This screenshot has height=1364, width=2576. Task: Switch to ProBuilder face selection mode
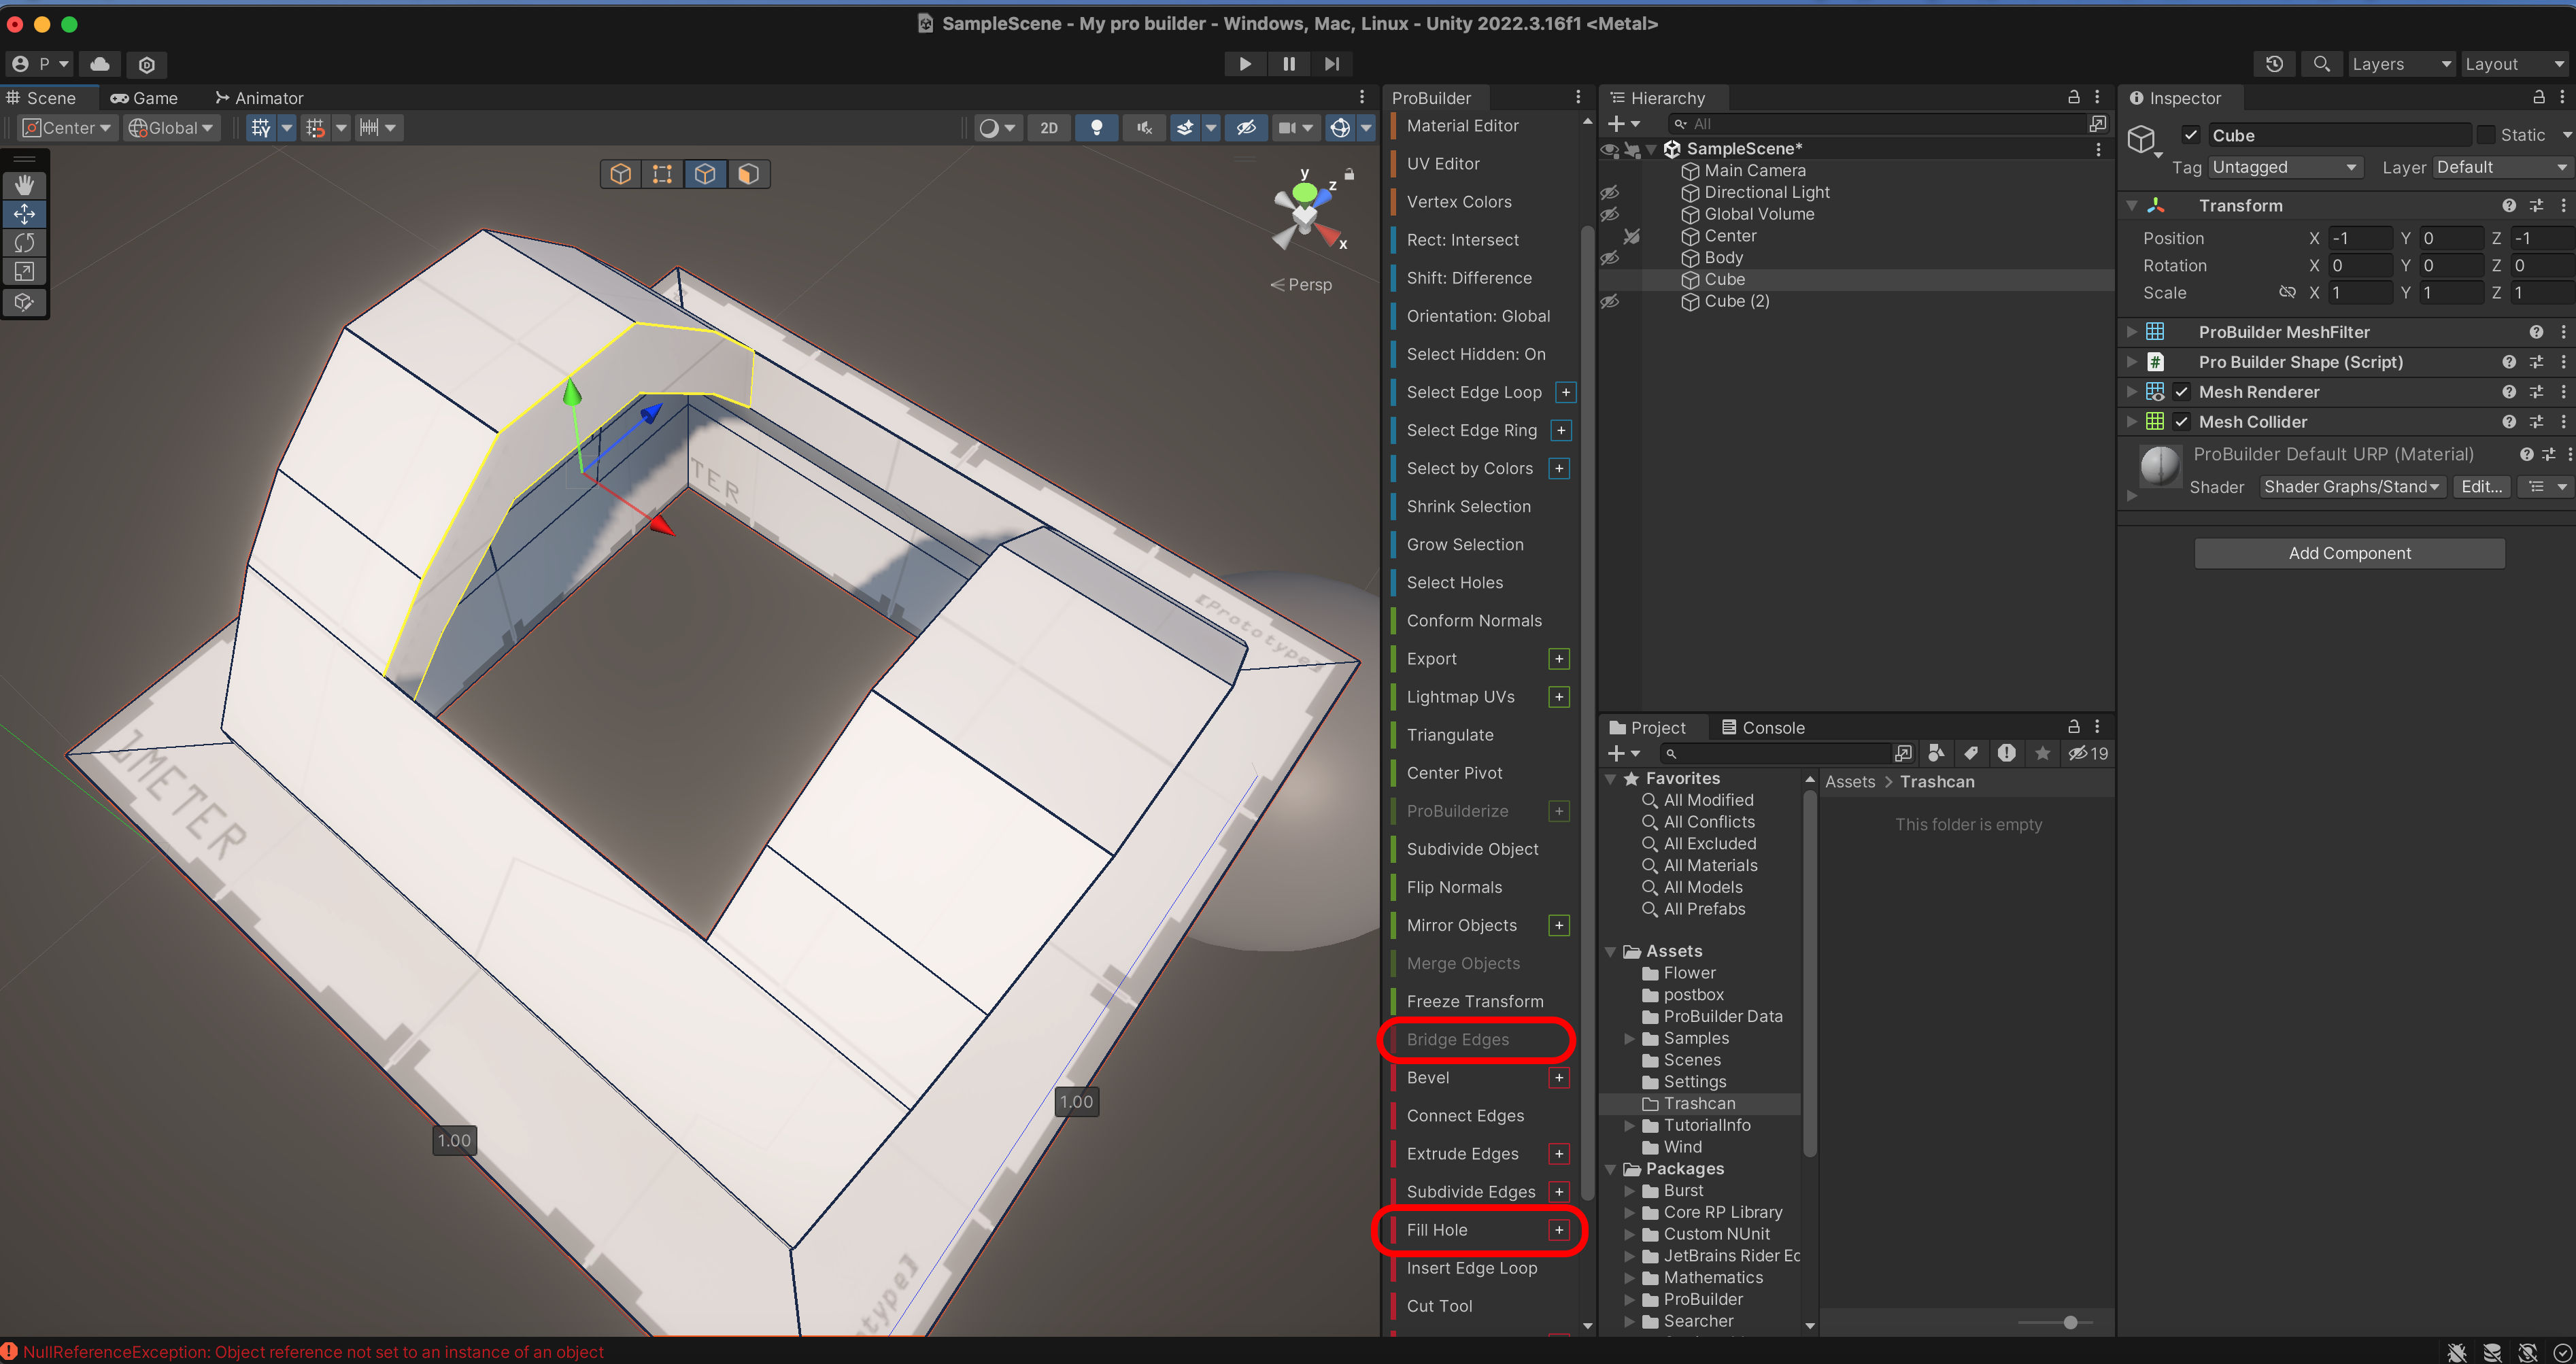point(748,174)
